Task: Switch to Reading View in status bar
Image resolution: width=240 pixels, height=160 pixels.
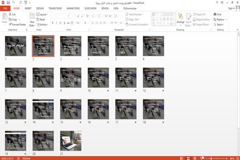Action: point(195,158)
